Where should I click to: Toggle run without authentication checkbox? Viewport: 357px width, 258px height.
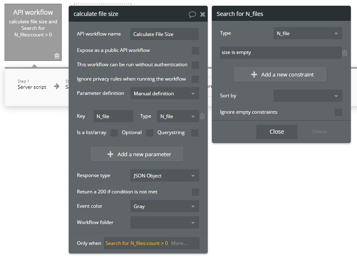[x=195, y=65]
